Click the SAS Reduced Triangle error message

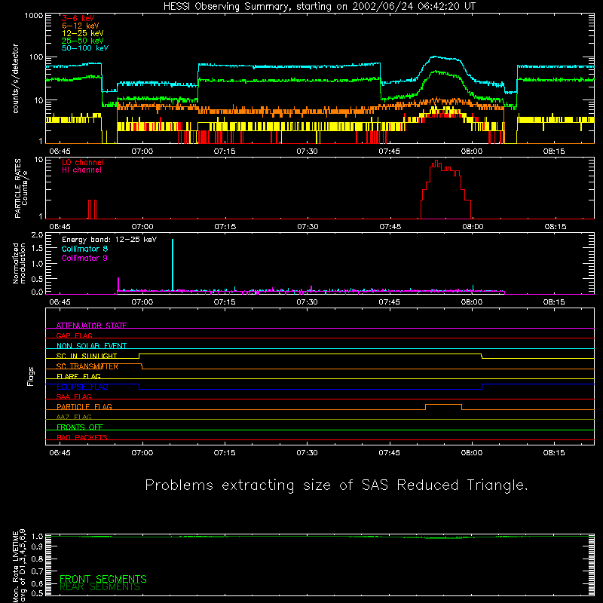[336, 485]
